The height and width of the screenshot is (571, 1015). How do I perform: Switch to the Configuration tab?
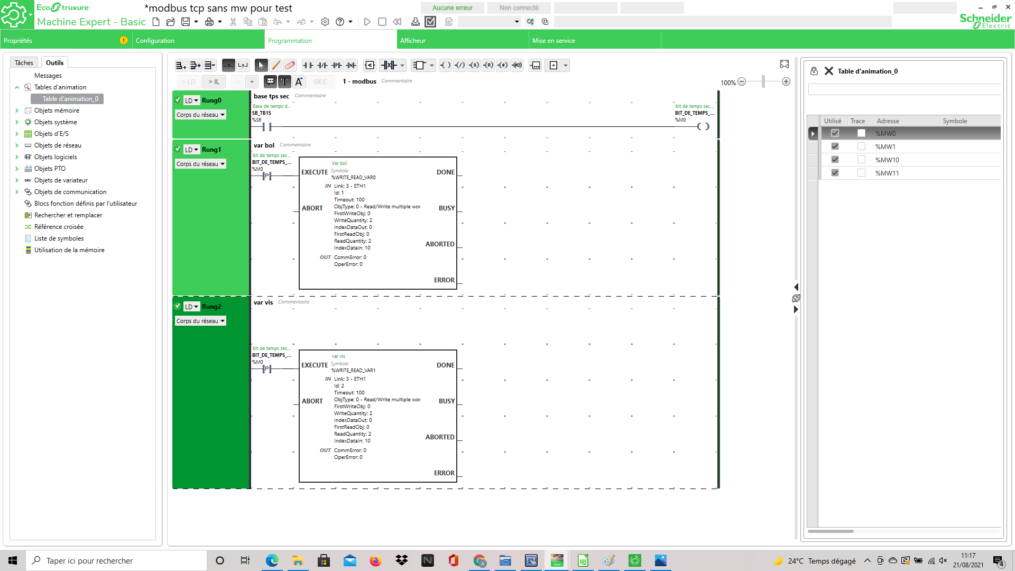[x=155, y=41]
